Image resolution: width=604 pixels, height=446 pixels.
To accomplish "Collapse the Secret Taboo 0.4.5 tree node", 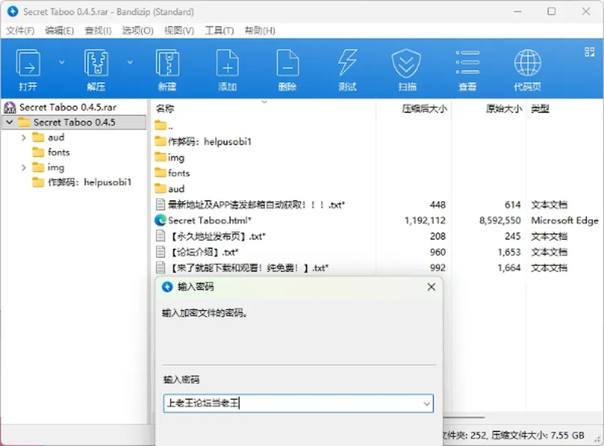I will (9, 123).
